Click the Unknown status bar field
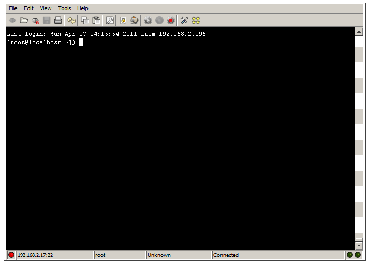Image resolution: width=368 pixels, height=264 pixels. pos(179,255)
